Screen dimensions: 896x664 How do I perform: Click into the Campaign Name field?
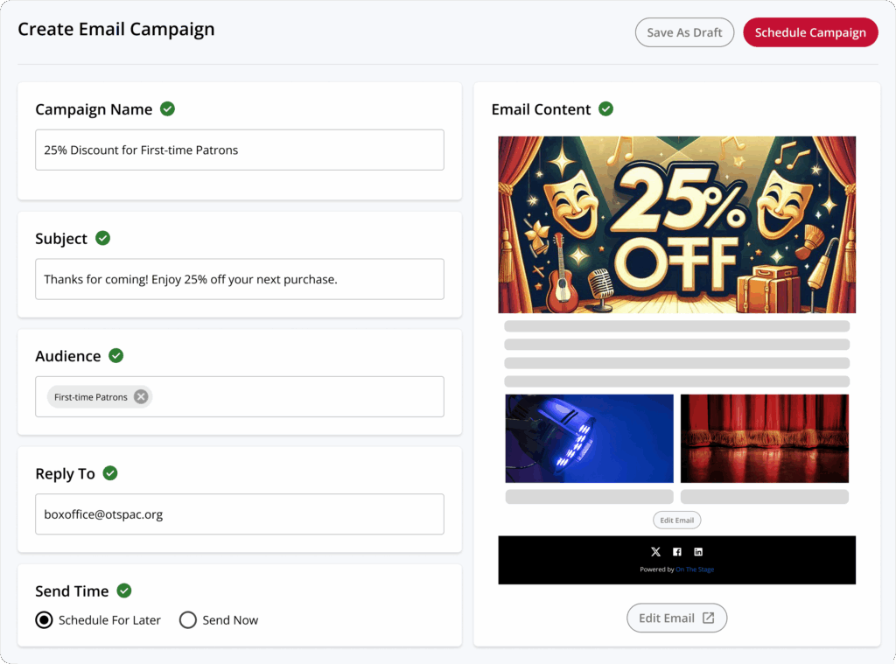(240, 150)
